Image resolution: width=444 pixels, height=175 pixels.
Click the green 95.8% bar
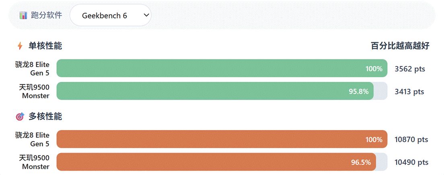click(x=215, y=91)
